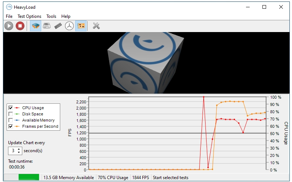Minimize the HeavyLoad window
The image size is (292, 182).
pyautogui.click(x=248, y=7)
